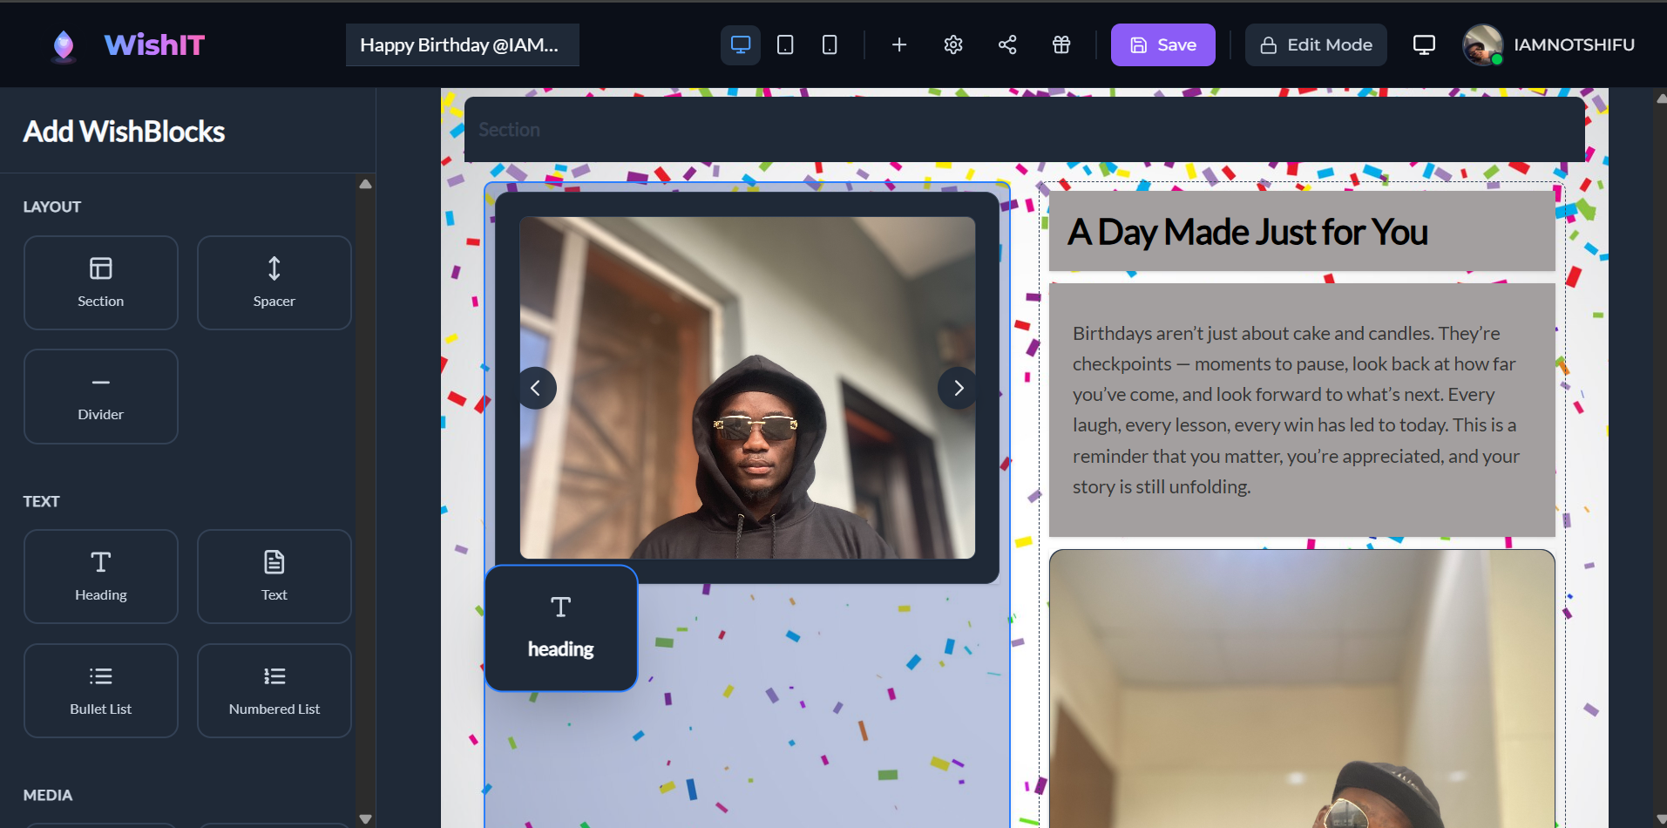
Task: Save the birthday wish page
Action: click(x=1162, y=44)
